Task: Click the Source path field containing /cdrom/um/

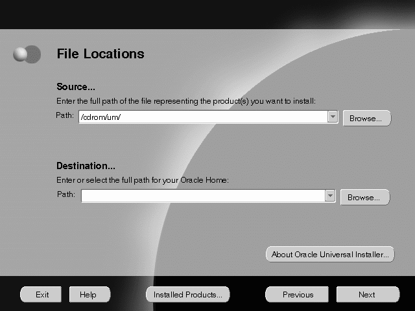Action: [203, 117]
